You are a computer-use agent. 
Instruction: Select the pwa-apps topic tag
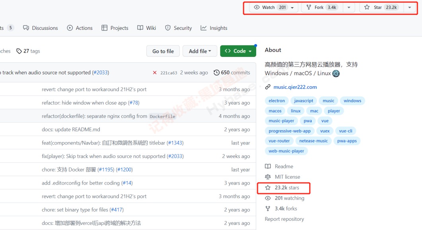click(347, 141)
